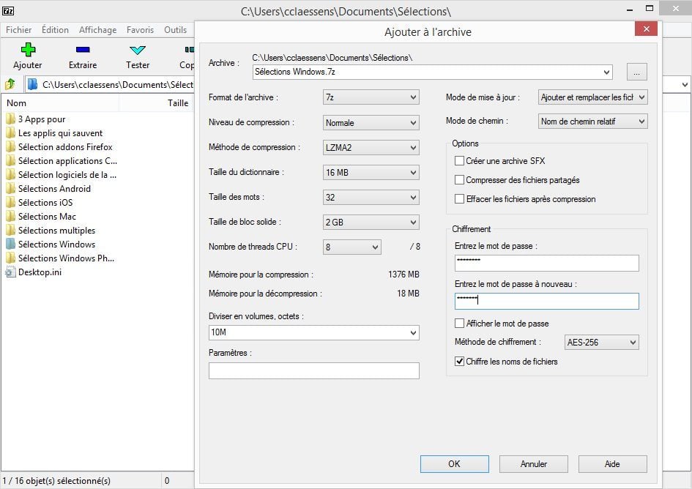
Task: Click the green plus Ajouter toolbar icon
Action: tap(28, 50)
